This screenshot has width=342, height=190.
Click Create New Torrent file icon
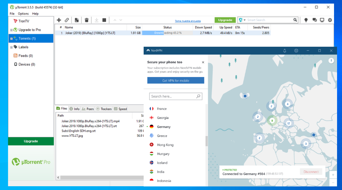point(76,20)
